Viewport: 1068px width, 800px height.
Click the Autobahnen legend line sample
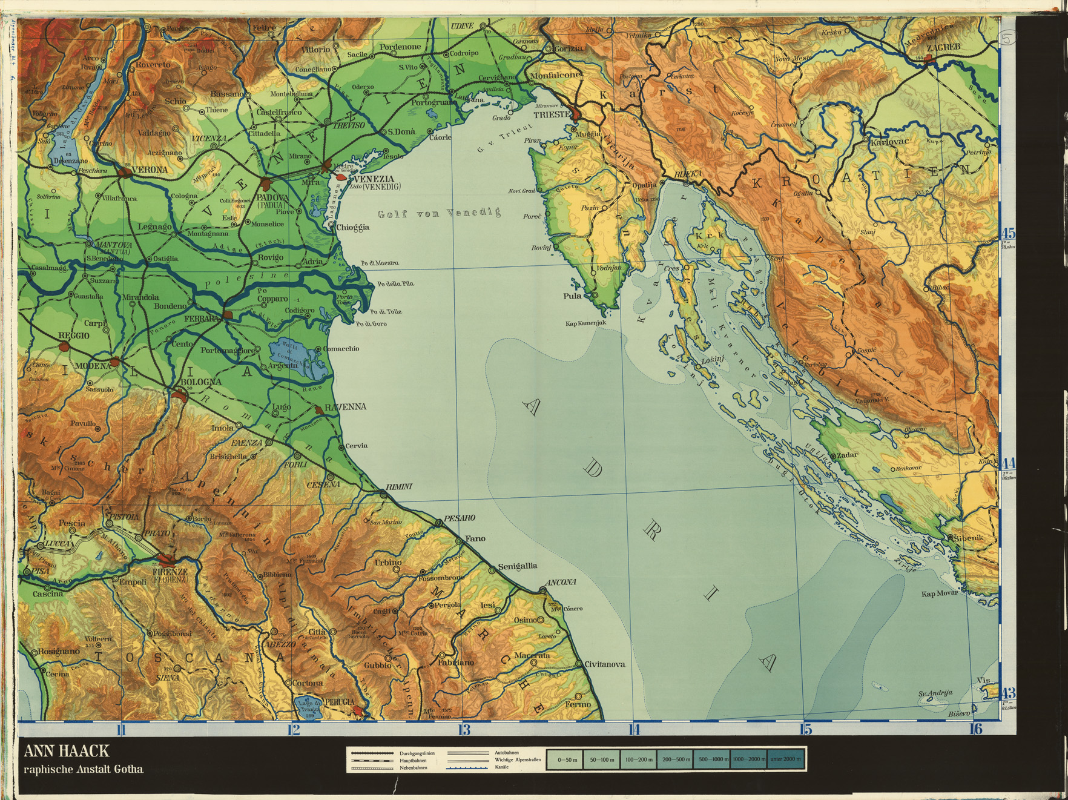click(468, 752)
